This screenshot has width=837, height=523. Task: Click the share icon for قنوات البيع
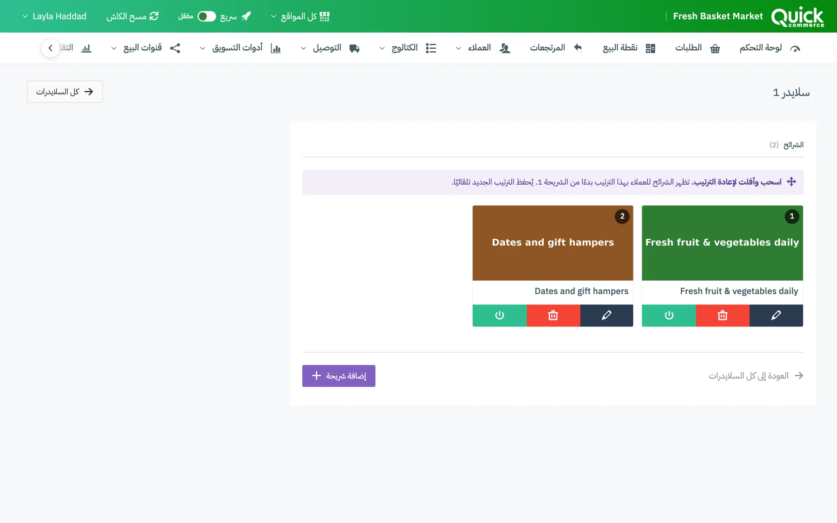click(175, 48)
